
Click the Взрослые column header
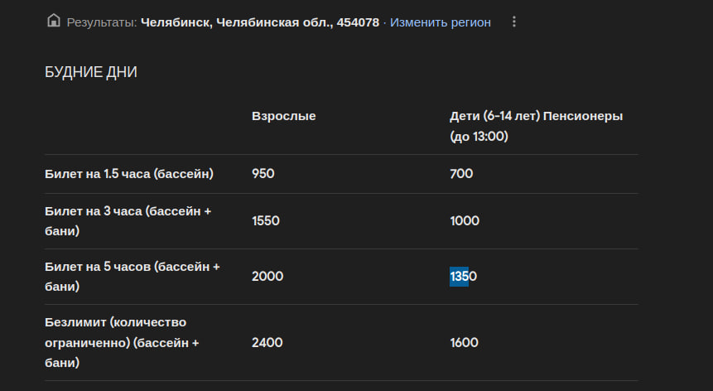(x=284, y=116)
